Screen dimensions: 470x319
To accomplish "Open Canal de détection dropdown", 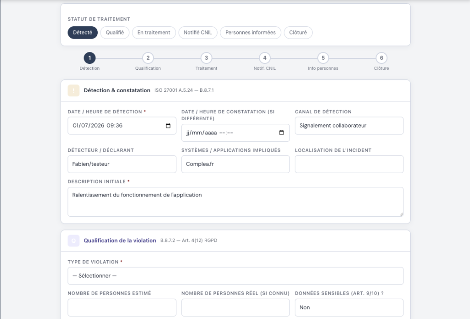I will coord(349,126).
